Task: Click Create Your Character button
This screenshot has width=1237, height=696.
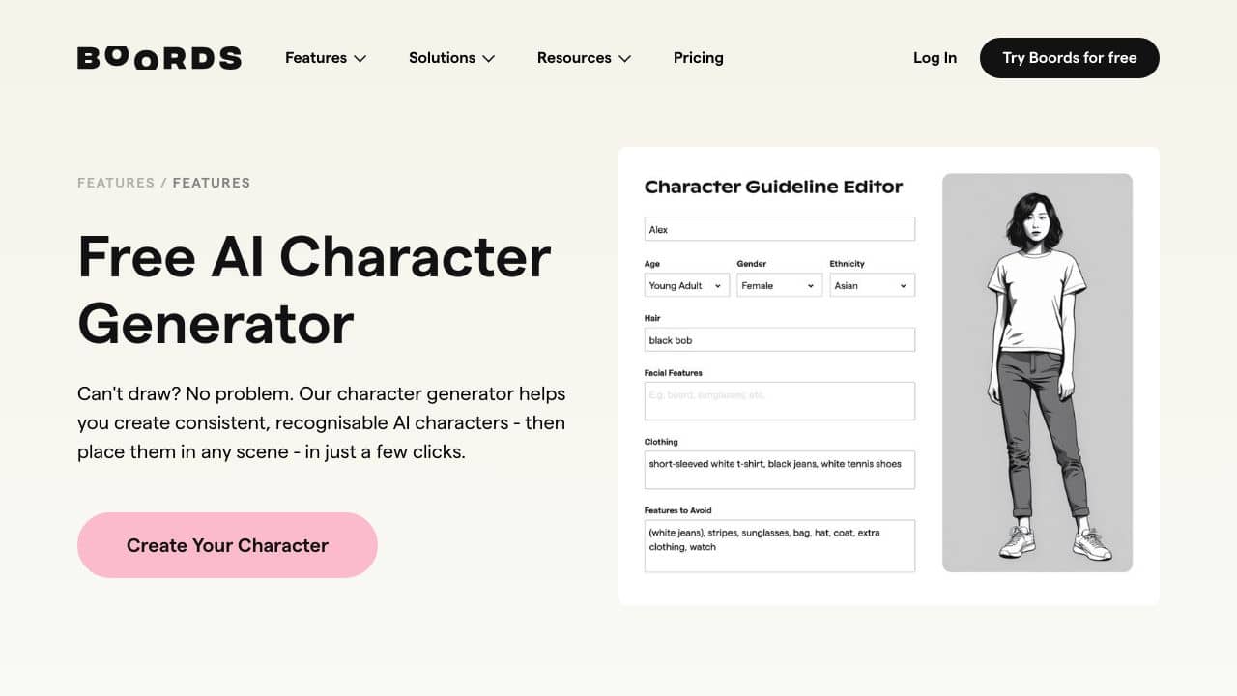Action: click(x=227, y=545)
